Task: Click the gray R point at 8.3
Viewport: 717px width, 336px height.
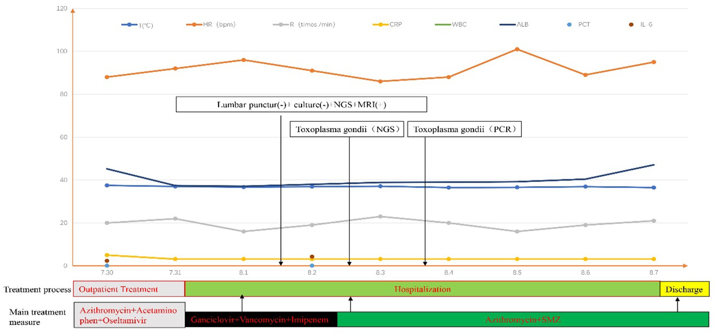Action: [x=380, y=216]
